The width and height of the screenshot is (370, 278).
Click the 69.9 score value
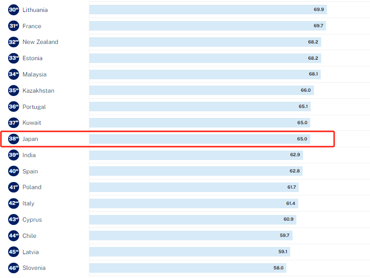(x=319, y=10)
